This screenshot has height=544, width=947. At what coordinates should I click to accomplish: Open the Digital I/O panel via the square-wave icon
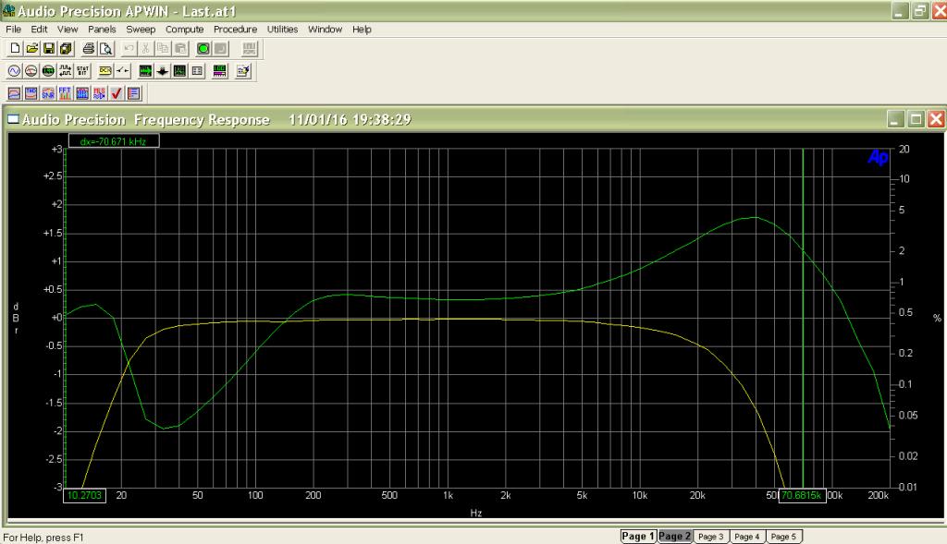point(66,71)
